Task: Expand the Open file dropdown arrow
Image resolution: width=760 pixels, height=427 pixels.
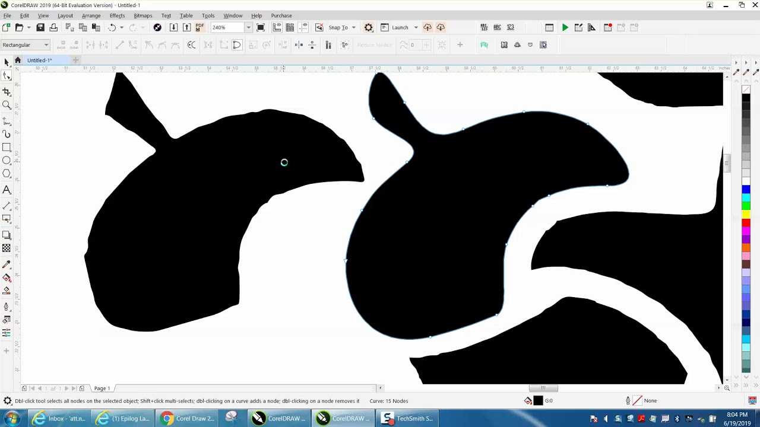Action: click(28, 27)
